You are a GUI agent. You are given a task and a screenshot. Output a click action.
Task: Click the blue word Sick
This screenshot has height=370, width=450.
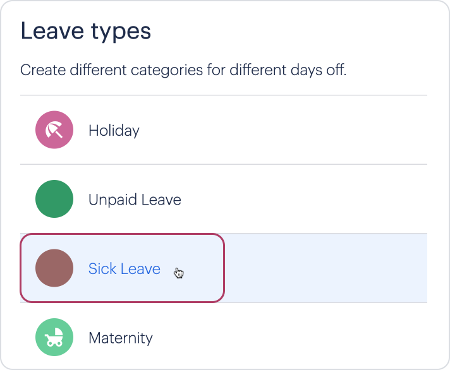pyautogui.click(x=102, y=269)
